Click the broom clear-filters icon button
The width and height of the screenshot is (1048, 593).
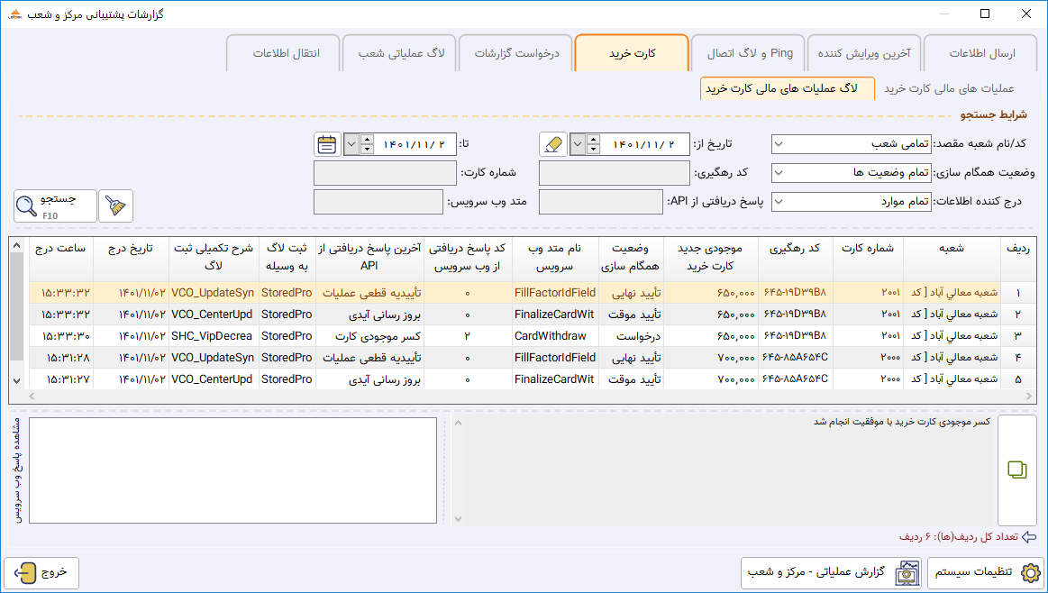[x=115, y=205]
